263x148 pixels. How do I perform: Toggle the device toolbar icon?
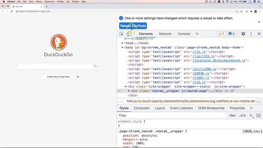[129, 34]
